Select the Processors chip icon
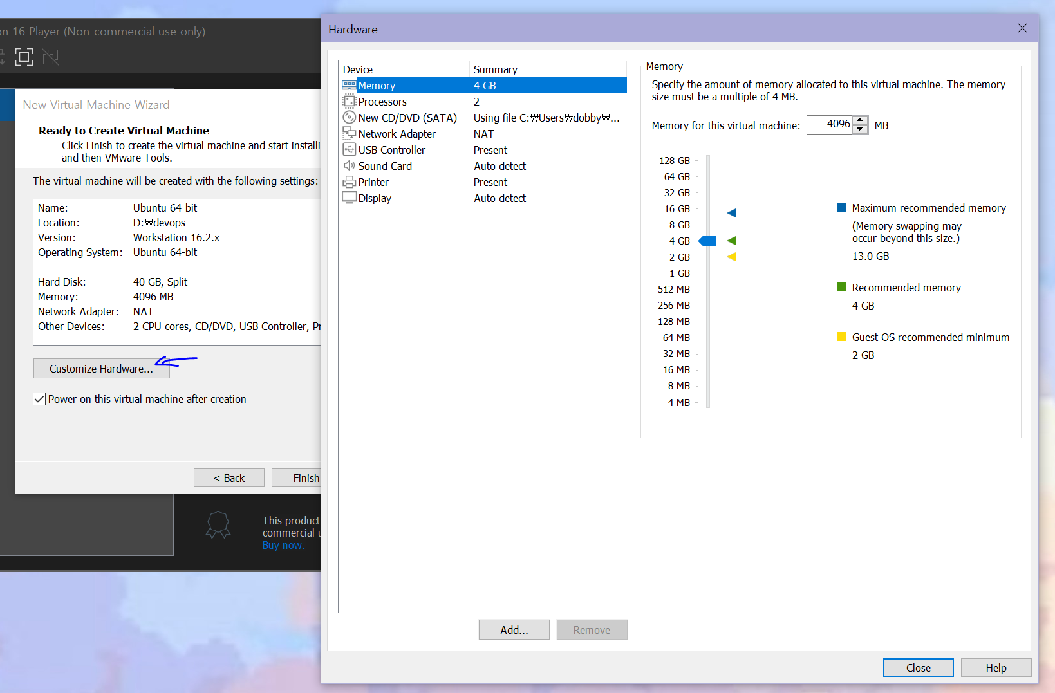The height and width of the screenshot is (693, 1055). 350,102
